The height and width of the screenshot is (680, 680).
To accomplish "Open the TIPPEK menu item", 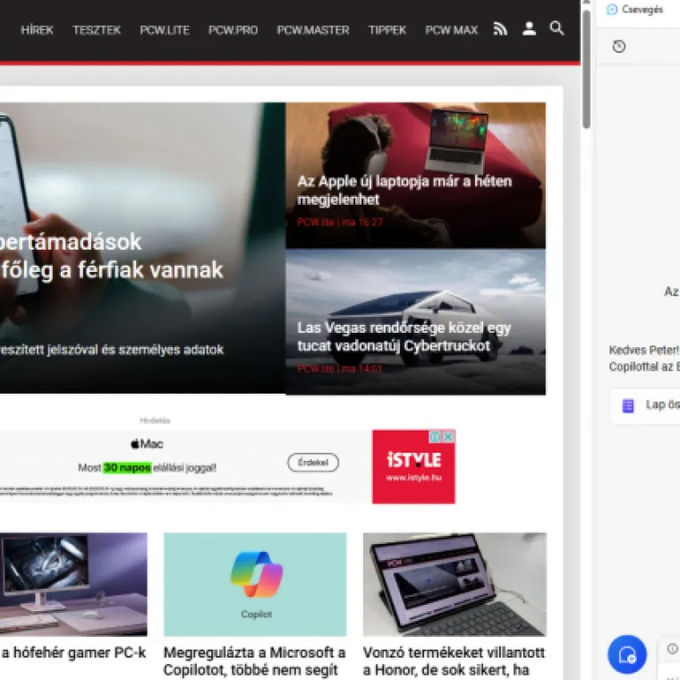I will click(x=387, y=30).
